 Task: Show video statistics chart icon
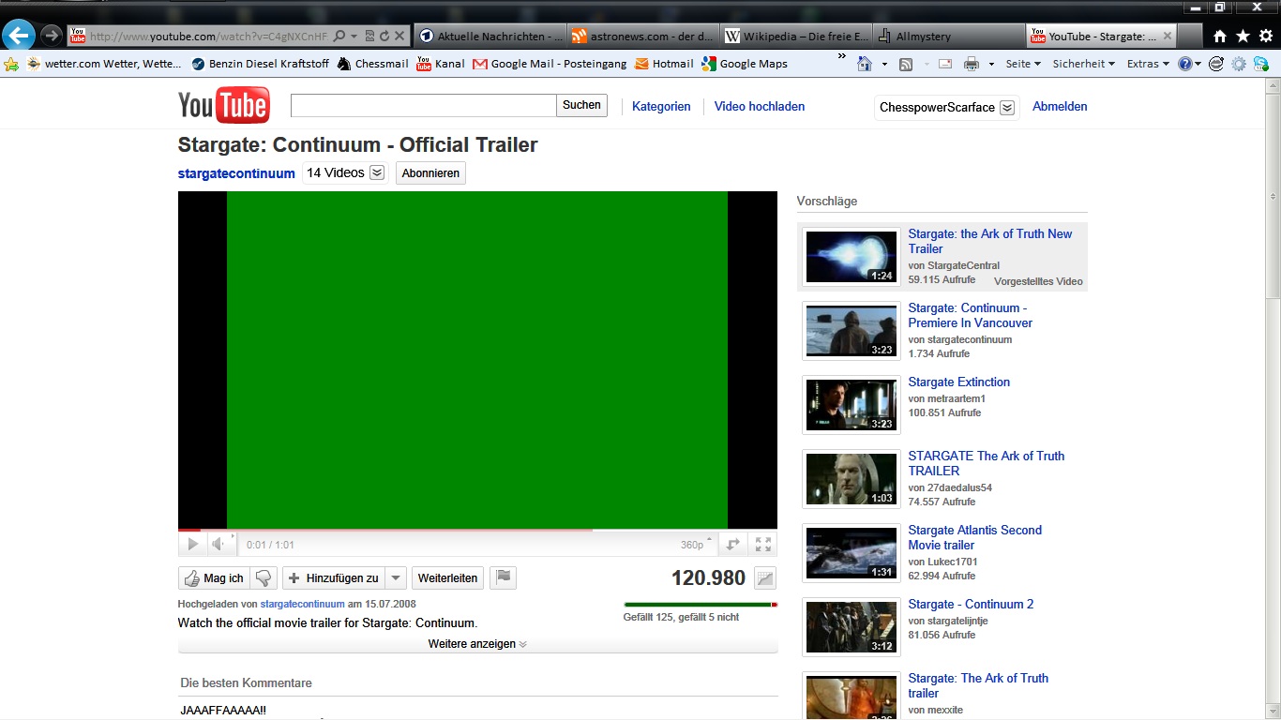coord(765,578)
